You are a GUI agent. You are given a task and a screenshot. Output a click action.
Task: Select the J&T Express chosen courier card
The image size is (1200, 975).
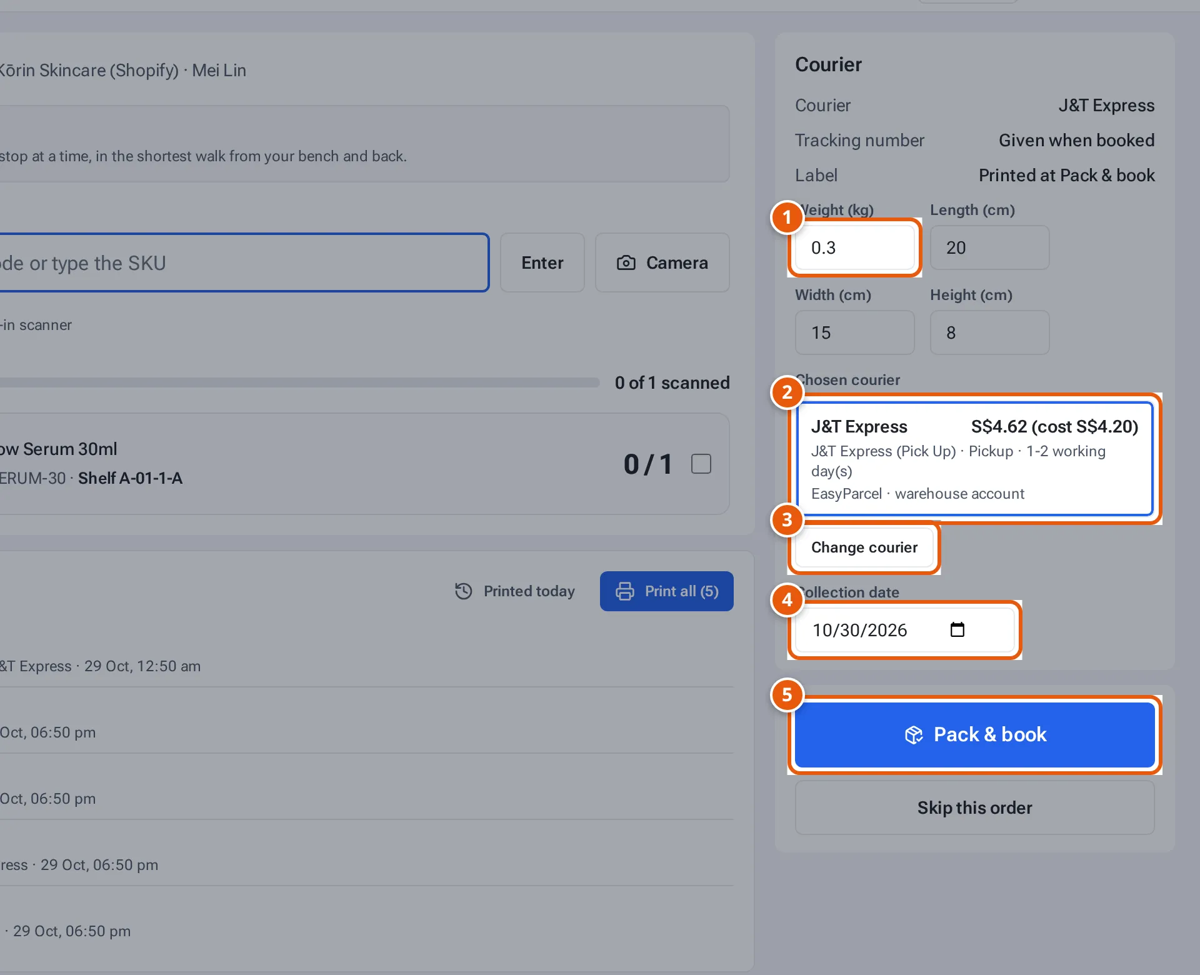tap(974, 459)
